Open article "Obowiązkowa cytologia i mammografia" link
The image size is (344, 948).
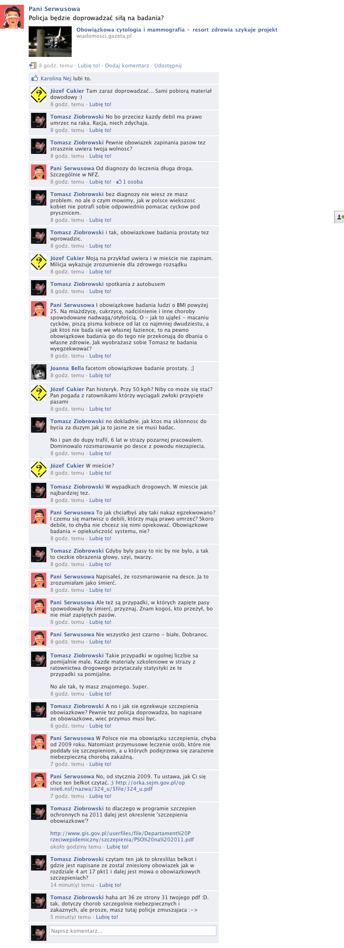tap(177, 30)
